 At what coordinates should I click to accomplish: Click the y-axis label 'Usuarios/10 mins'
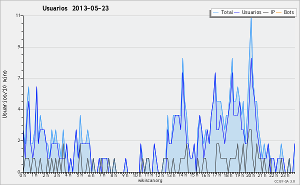point(4,94)
